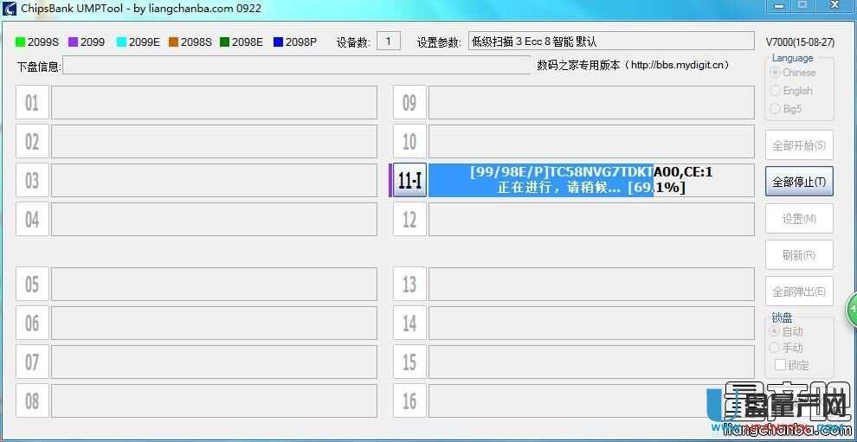This screenshot has width=857, height=442.
Task: Click the 11-I port slot button
Action: coord(409,181)
